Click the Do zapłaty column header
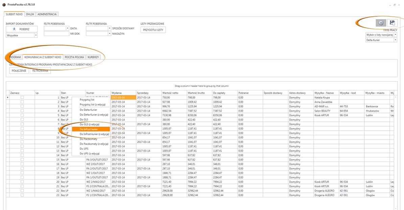This screenshot has width=404, height=210. (x=225, y=93)
